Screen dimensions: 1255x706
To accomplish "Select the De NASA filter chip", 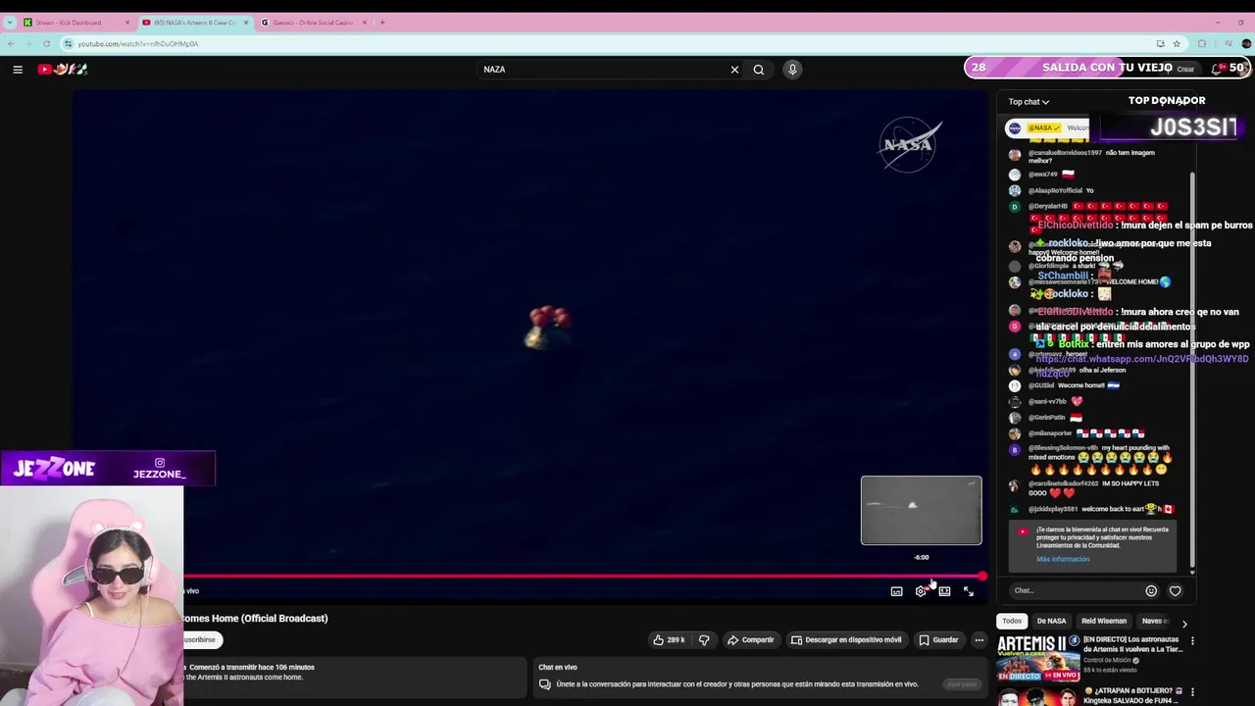I will tap(1051, 621).
